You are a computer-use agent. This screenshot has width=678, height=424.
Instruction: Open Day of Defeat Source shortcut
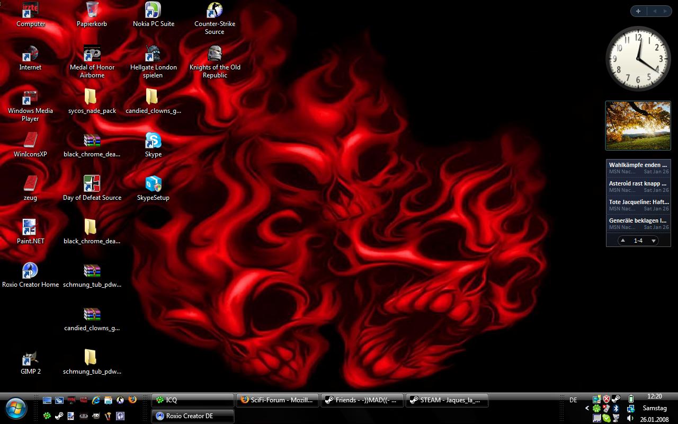pos(92,184)
